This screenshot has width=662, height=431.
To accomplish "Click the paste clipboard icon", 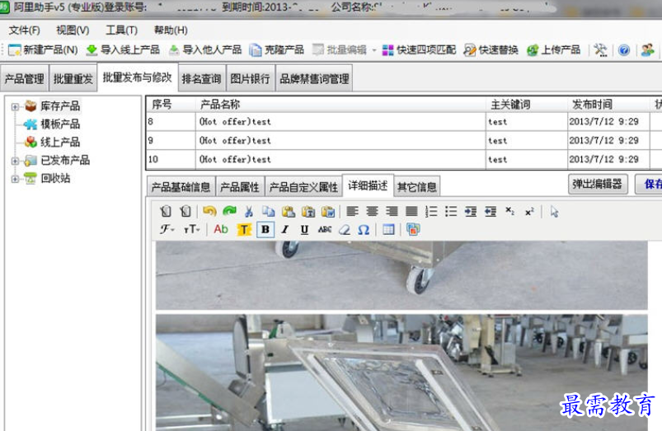I will (x=289, y=211).
